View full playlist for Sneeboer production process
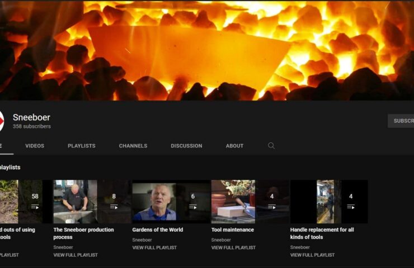Image resolution: width=414 pixels, height=268 pixels. coord(76,255)
